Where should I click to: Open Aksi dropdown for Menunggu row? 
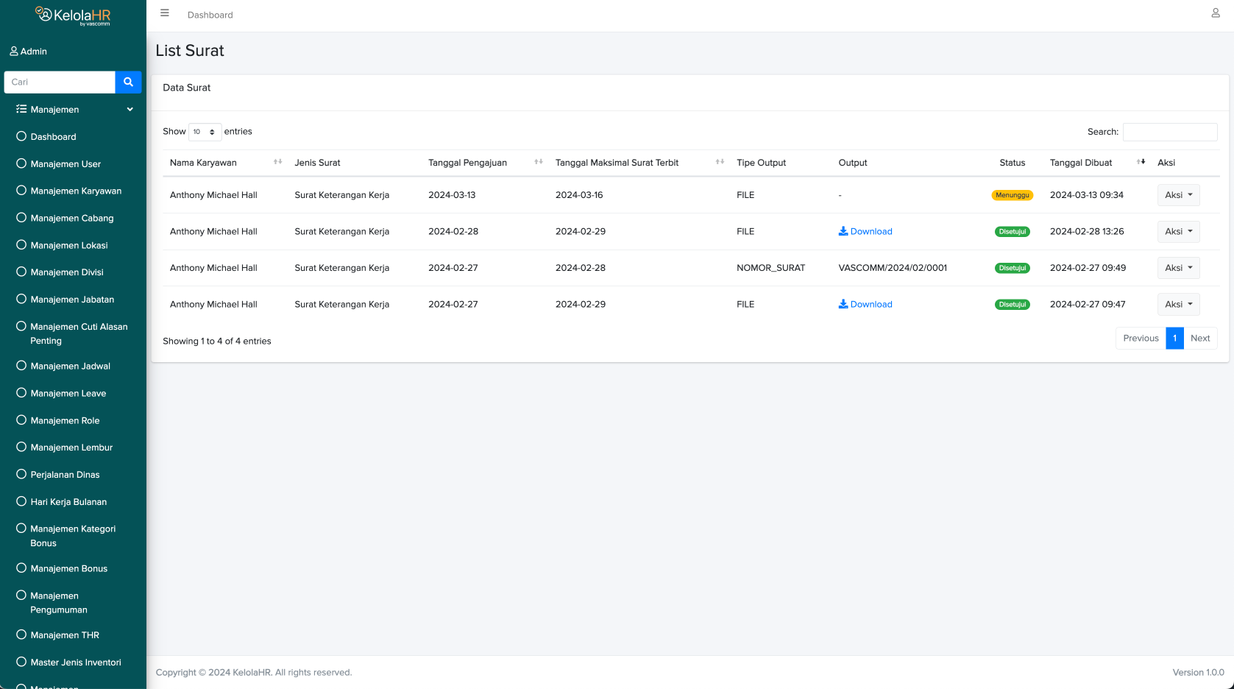click(x=1178, y=195)
